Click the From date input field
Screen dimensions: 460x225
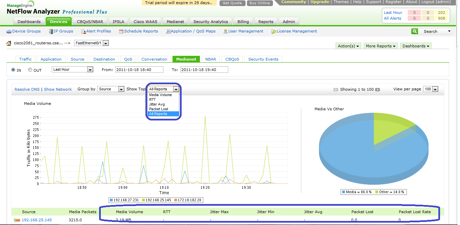point(139,70)
